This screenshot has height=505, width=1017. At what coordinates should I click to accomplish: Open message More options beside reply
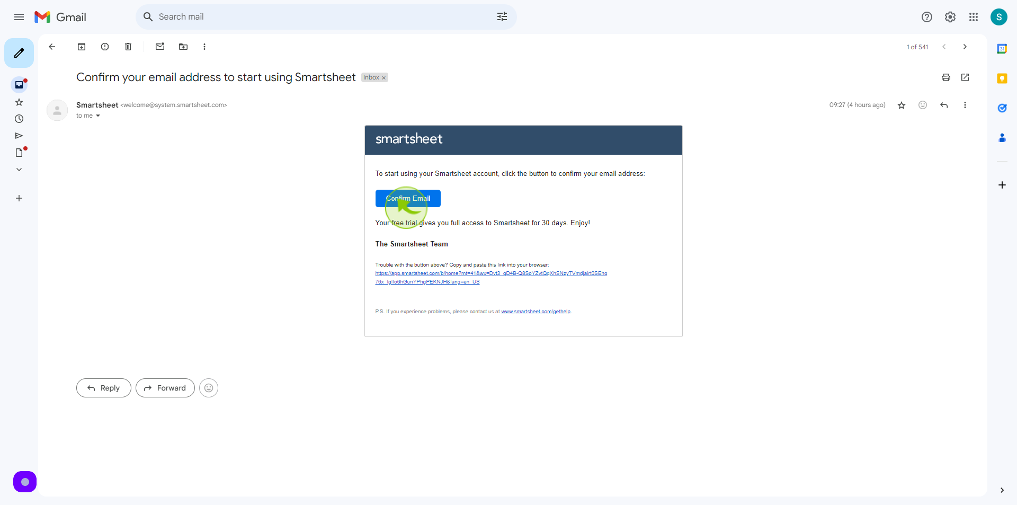click(x=965, y=105)
